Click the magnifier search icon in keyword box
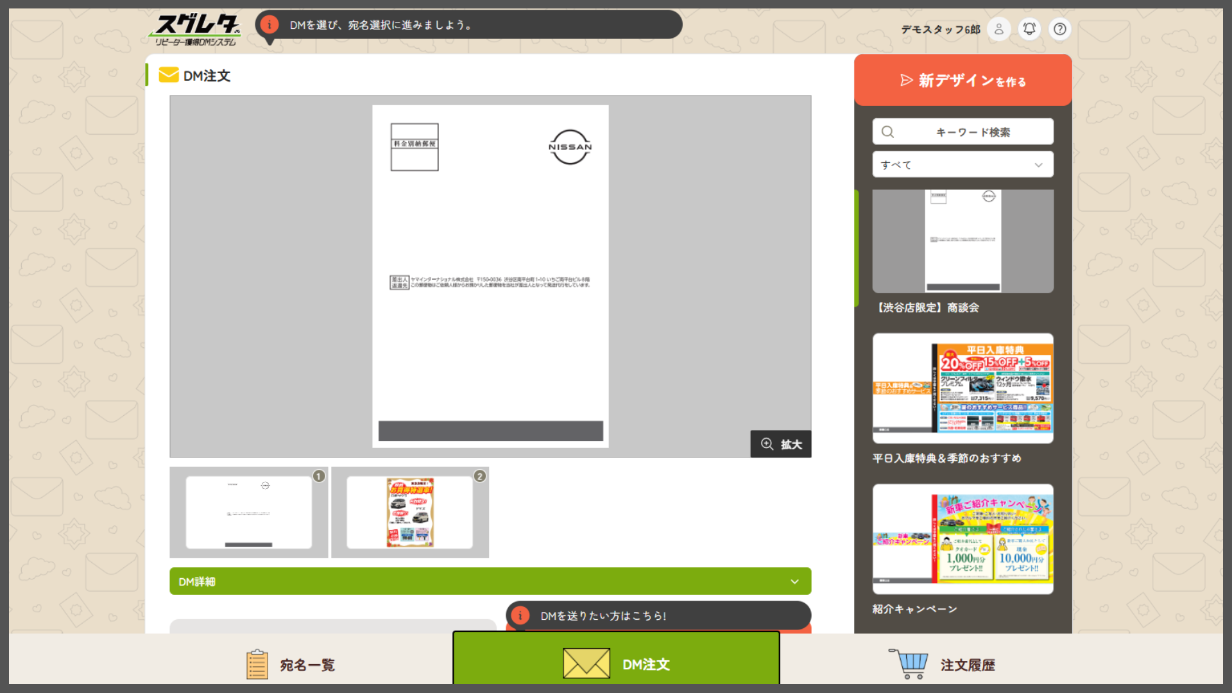1232x693 pixels. point(888,132)
